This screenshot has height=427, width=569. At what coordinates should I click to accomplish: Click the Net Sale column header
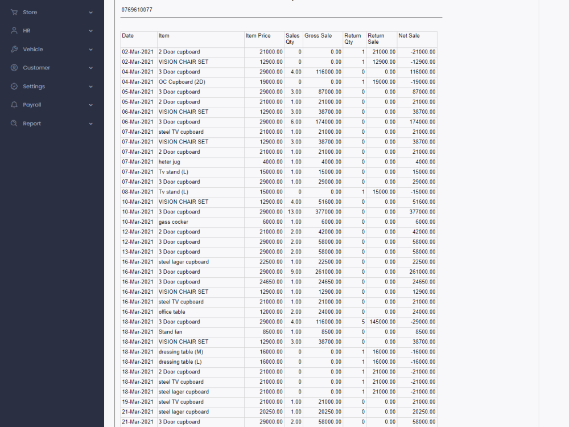click(x=409, y=35)
